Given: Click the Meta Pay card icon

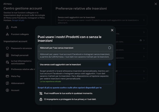Looking at the screenshot, I should tap(7, 76).
